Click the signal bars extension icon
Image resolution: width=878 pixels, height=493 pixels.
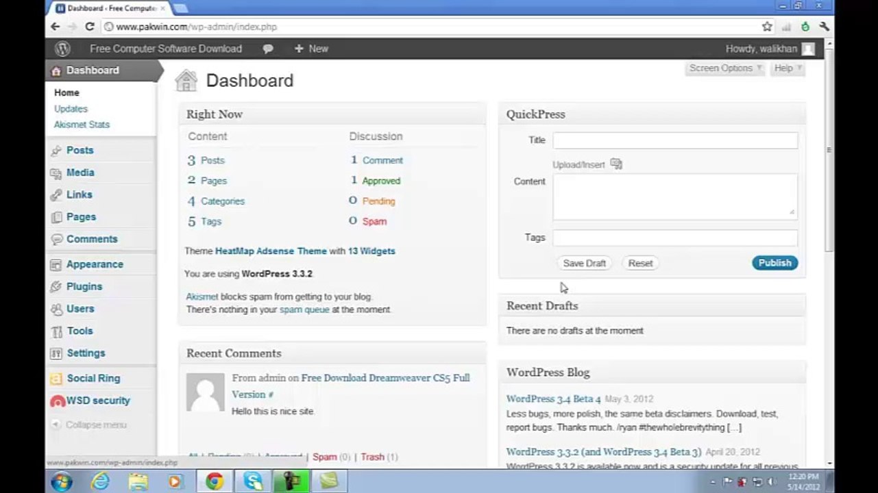pyautogui.click(x=786, y=27)
